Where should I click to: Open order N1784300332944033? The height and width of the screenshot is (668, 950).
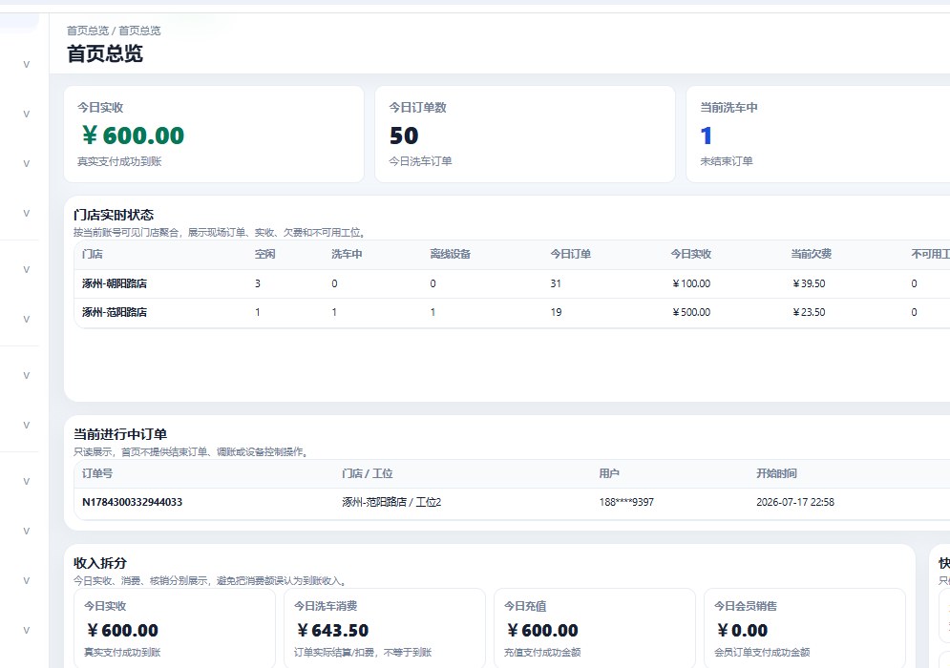[x=132, y=502]
